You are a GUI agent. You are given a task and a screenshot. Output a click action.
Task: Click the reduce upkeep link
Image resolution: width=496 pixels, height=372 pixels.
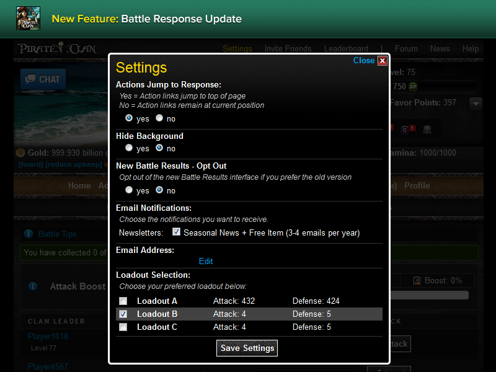coord(74,164)
